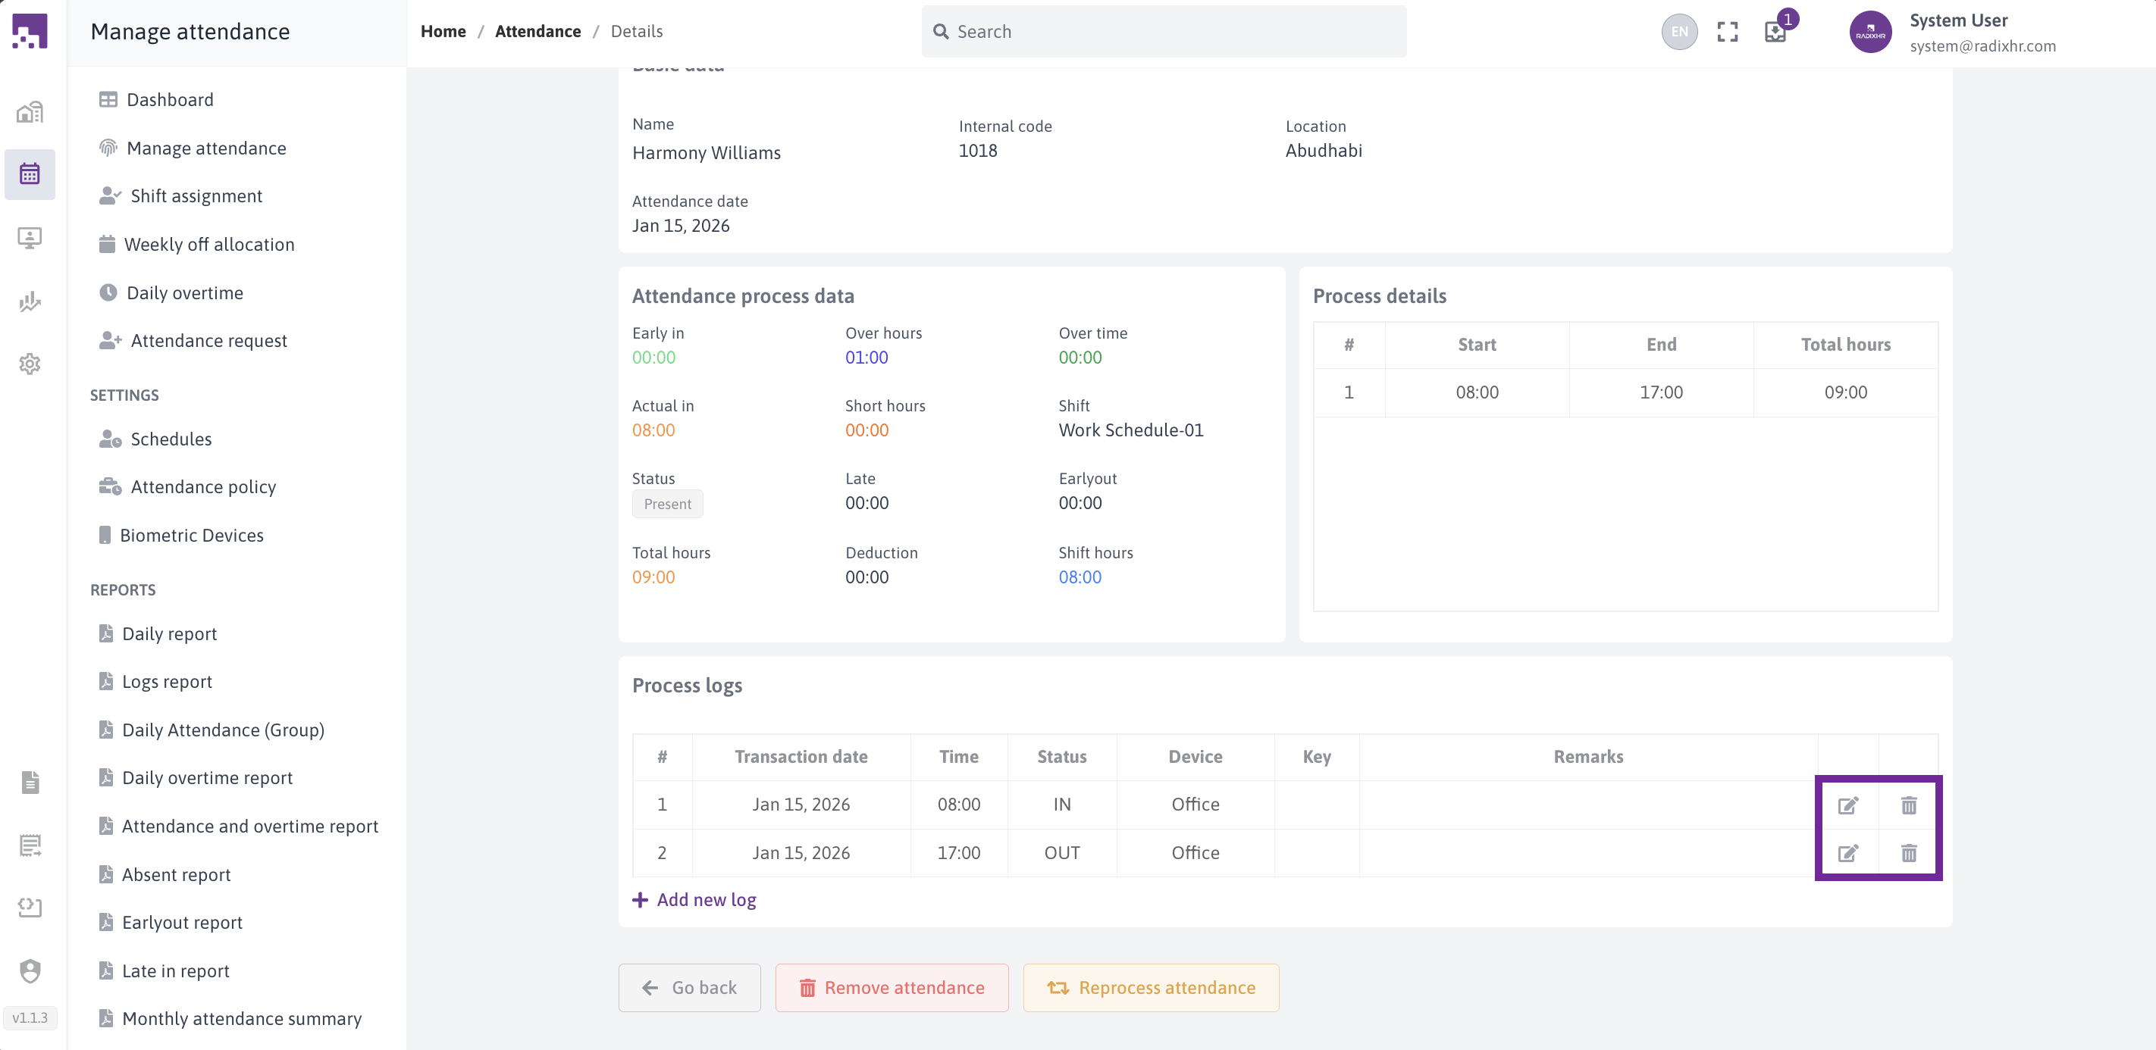This screenshot has width=2156, height=1050.
Task: Click the calendar attendance icon in rail
Action: (30, 174)
